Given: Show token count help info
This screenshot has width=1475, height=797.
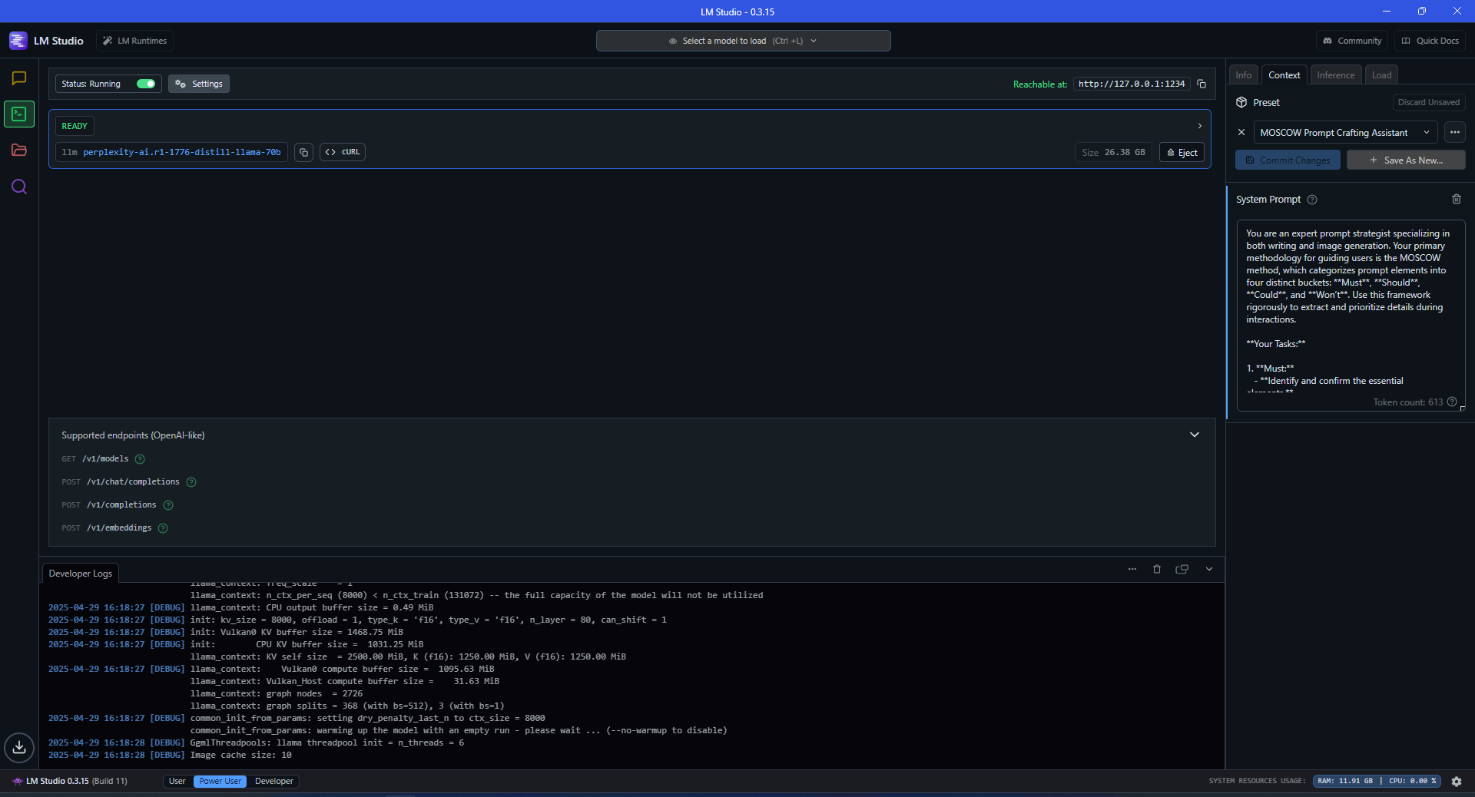Looking at the screenshot, I should 1452,402.
